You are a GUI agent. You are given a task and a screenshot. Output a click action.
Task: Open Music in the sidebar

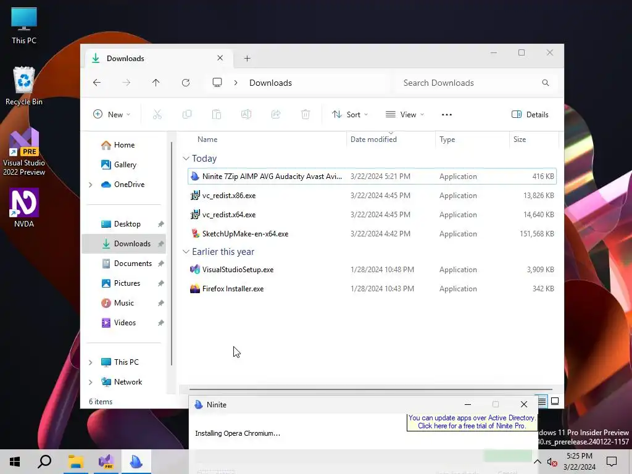[123, 302]
